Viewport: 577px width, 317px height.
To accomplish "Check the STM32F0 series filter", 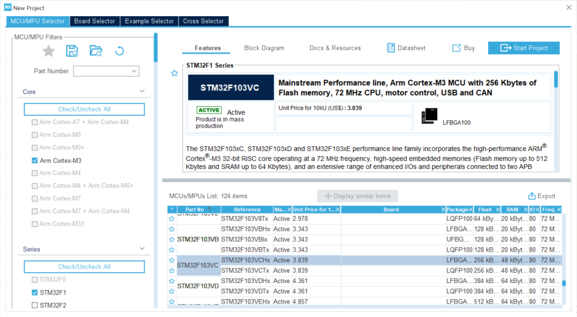I will click(35, 280).
